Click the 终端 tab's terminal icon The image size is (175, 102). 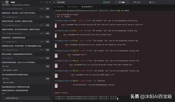click(x=120, y=2)
